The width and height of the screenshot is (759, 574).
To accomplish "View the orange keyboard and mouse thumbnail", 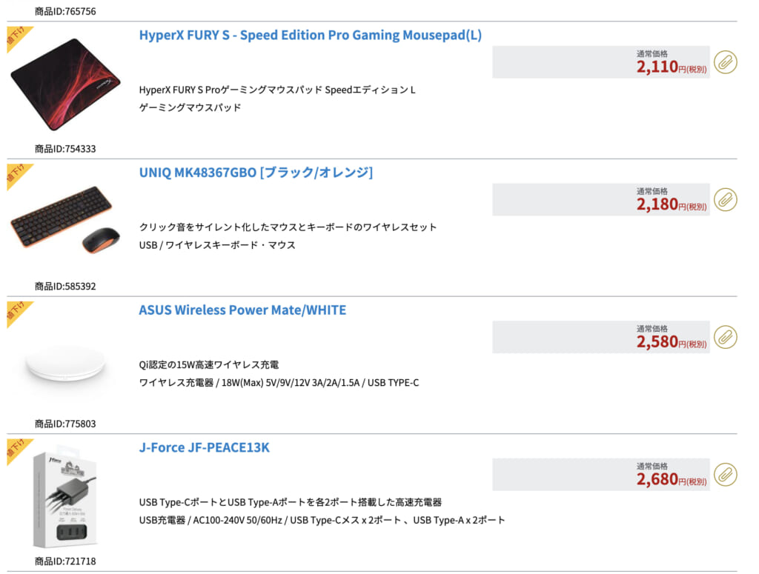I will coord(65,220).
